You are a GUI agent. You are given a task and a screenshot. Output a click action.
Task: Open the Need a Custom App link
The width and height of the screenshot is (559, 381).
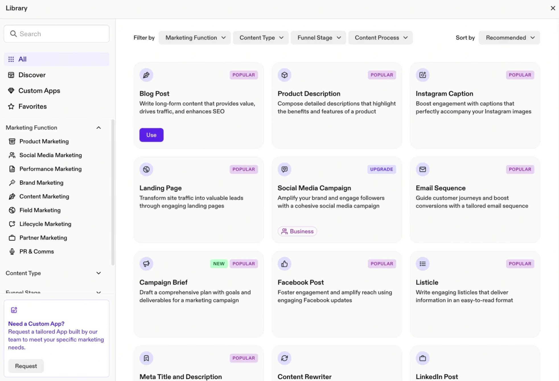click(36, 324)
